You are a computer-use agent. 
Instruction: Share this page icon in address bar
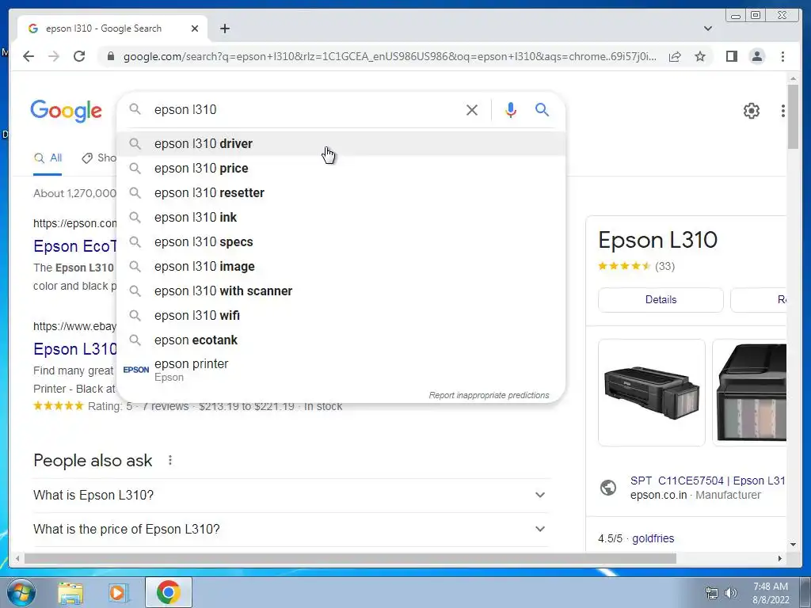(675, 56)
